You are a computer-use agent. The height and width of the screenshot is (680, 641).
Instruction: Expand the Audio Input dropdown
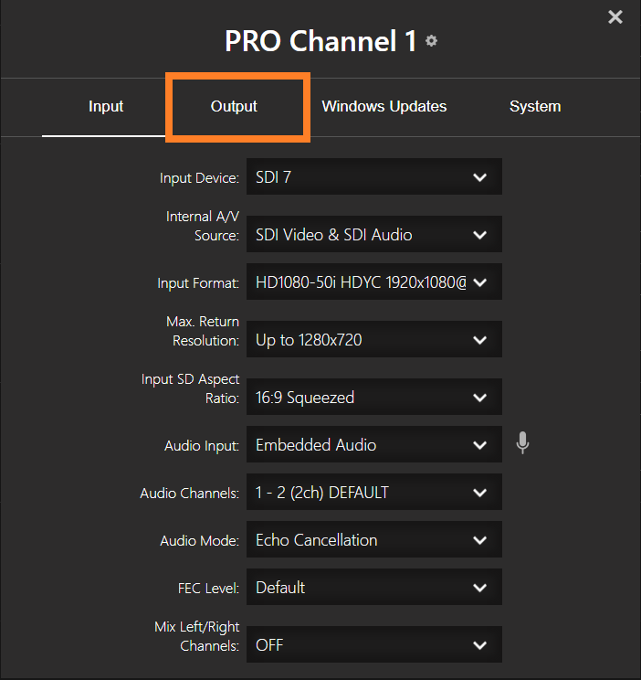pyautogui.click(x=373, y=445)
